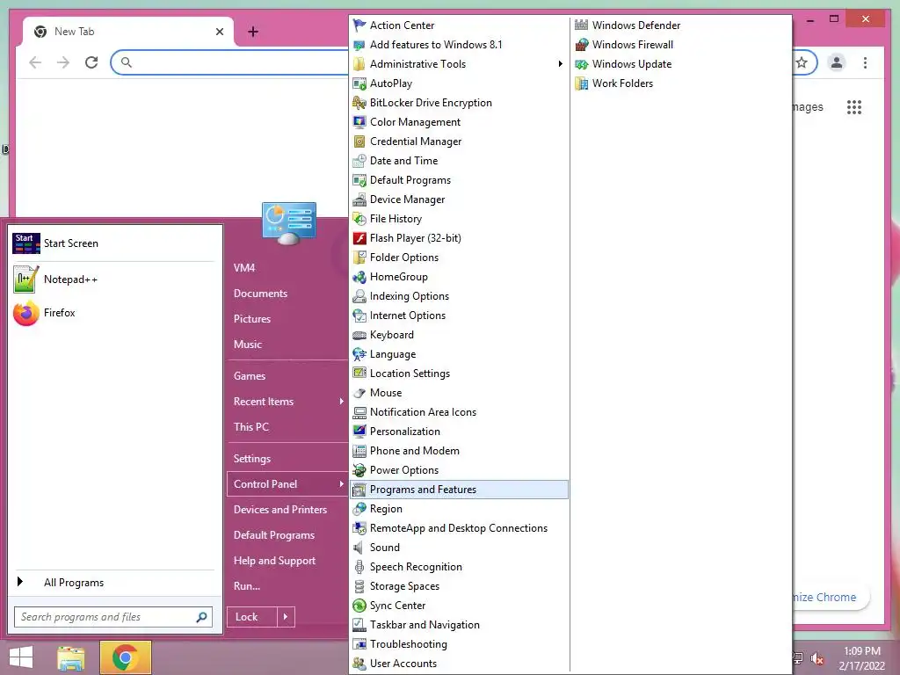This screenshot has height=675, width=900.
Task: Click the Firefox icon in Start menu
Action: (25, 313)
